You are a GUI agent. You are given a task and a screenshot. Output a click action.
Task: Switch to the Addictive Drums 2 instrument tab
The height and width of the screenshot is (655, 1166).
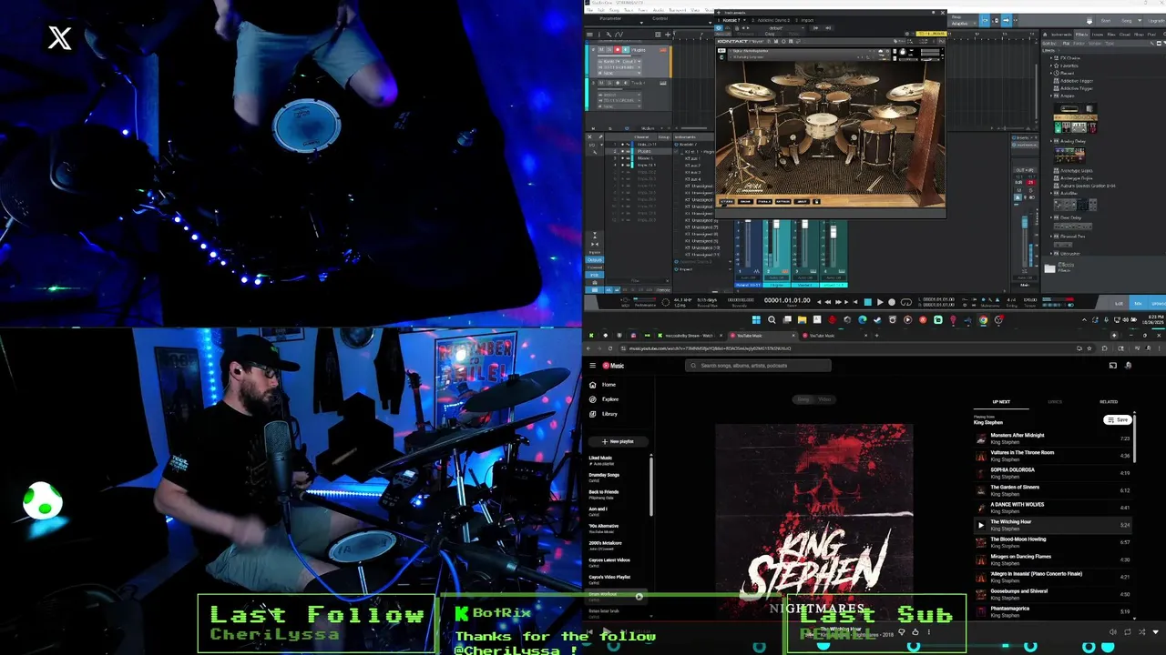(x=773, y=20)
